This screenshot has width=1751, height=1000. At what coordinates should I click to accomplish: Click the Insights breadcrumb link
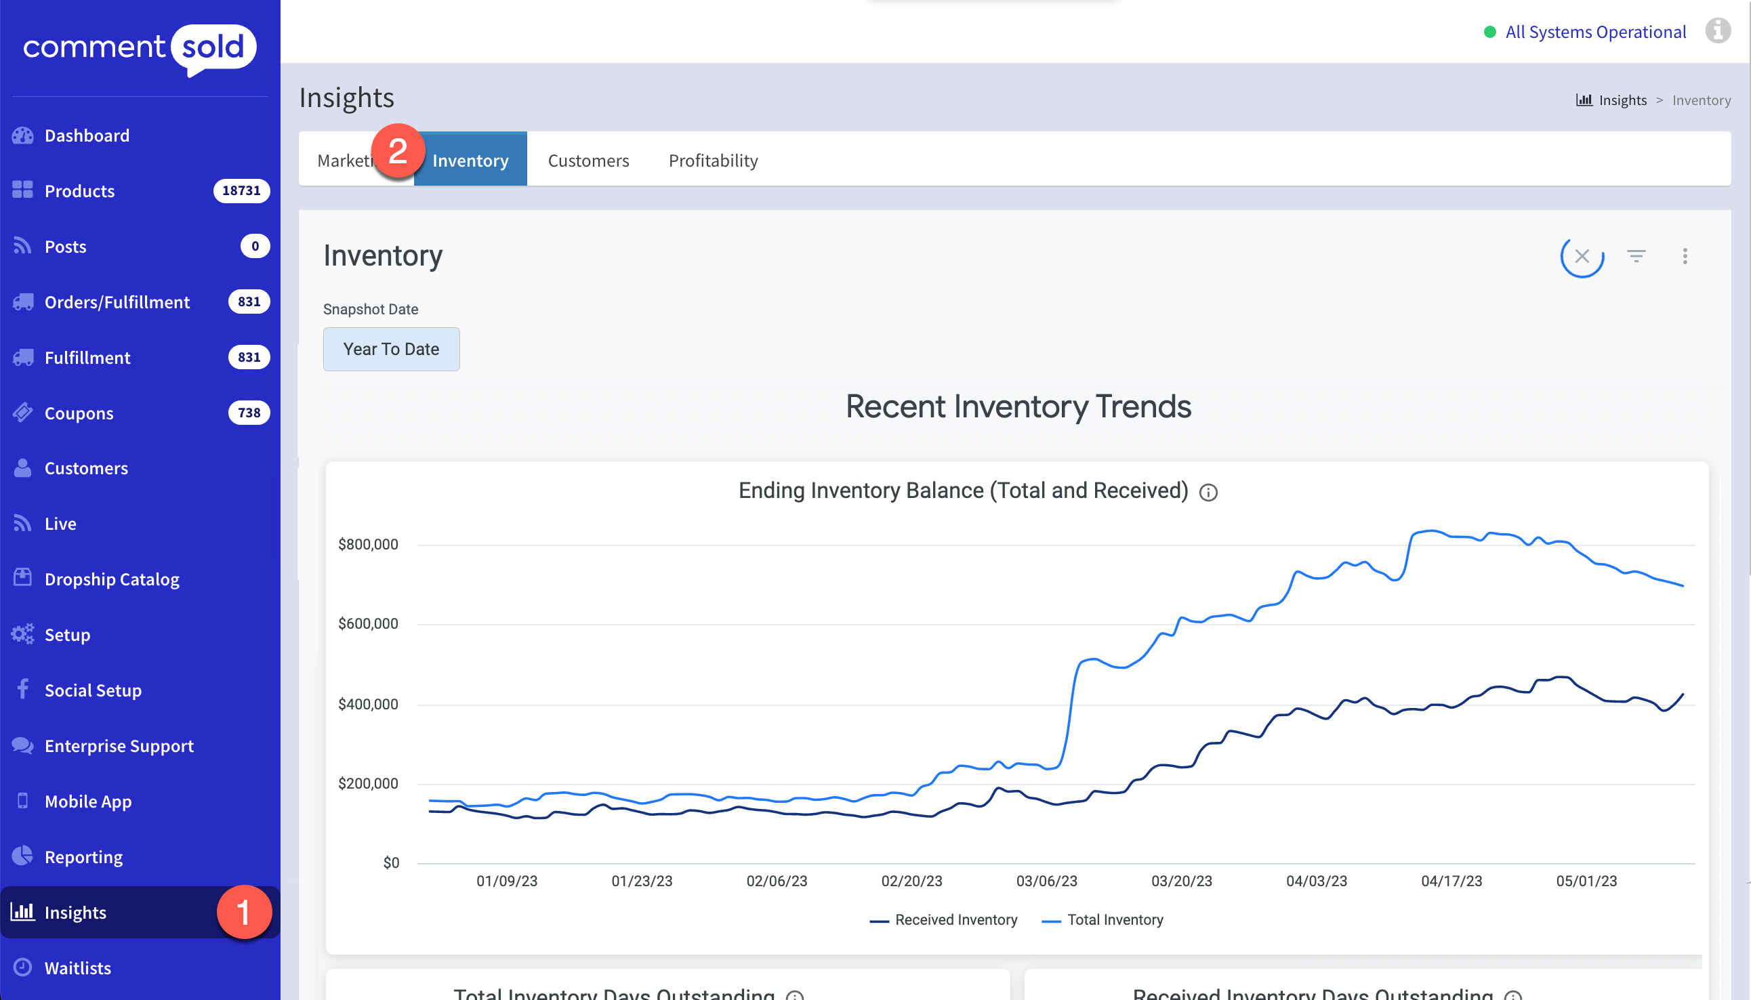point(1622,100)
